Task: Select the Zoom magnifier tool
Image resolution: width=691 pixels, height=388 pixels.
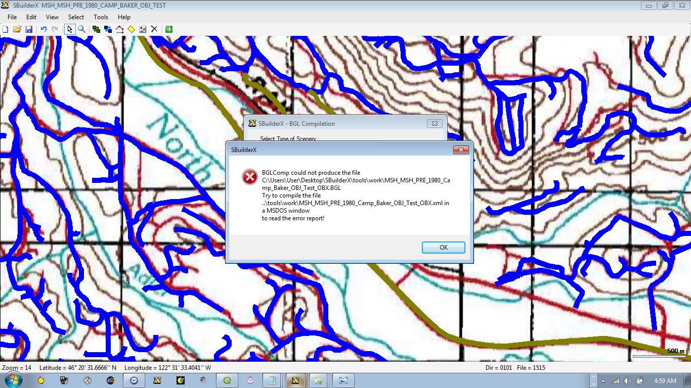Action: (x=81, y=29)
